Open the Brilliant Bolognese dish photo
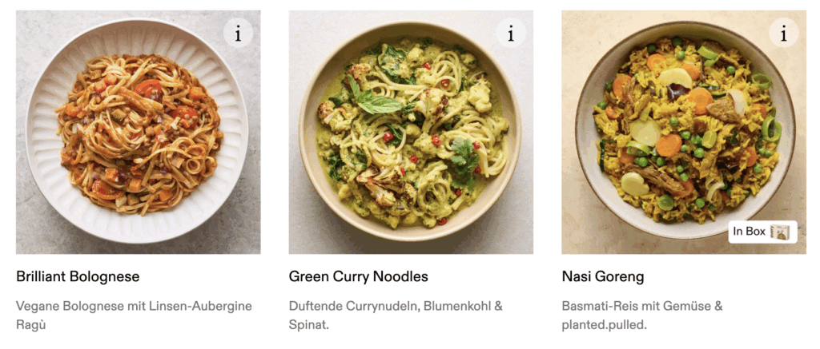820x349 pixels. (x=138, y=132)
